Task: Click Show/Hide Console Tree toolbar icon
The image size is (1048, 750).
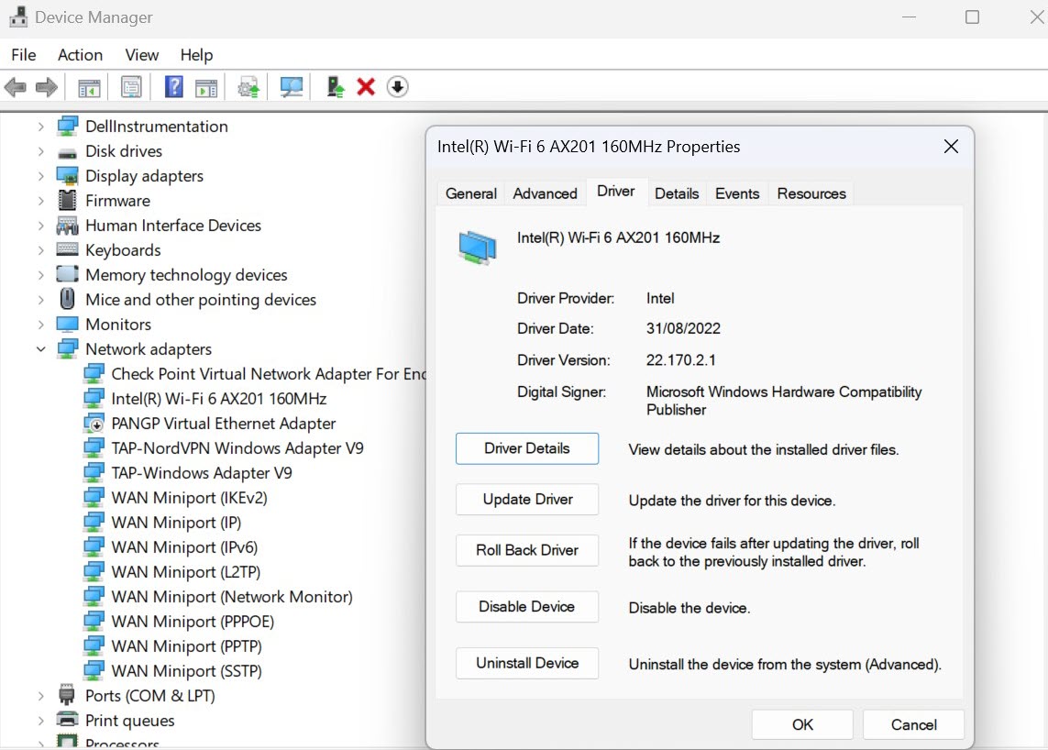Action: click(x=89, y=87)
